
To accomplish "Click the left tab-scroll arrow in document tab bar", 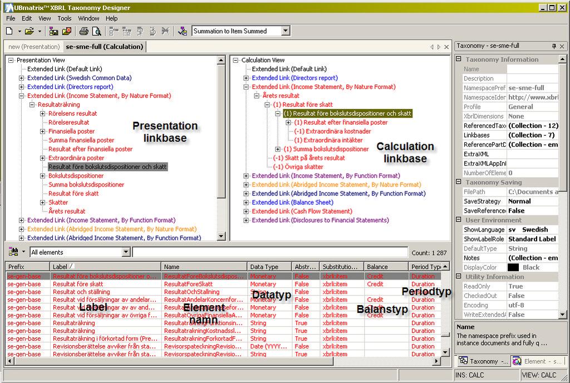I will (x=431, y=47).
